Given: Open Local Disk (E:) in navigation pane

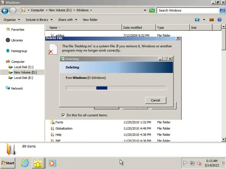Looking at the screenshot, I should pos(23,78).
